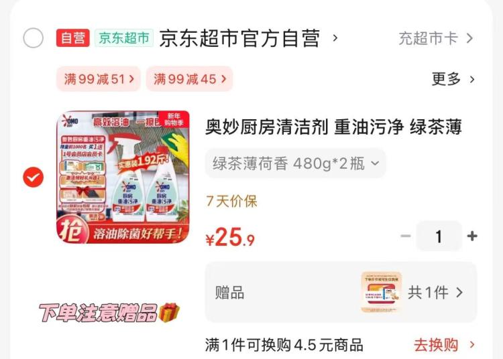Tap the green 京东超市 tag
Viewport: 503px width, 359px height.
coord(124,38)
